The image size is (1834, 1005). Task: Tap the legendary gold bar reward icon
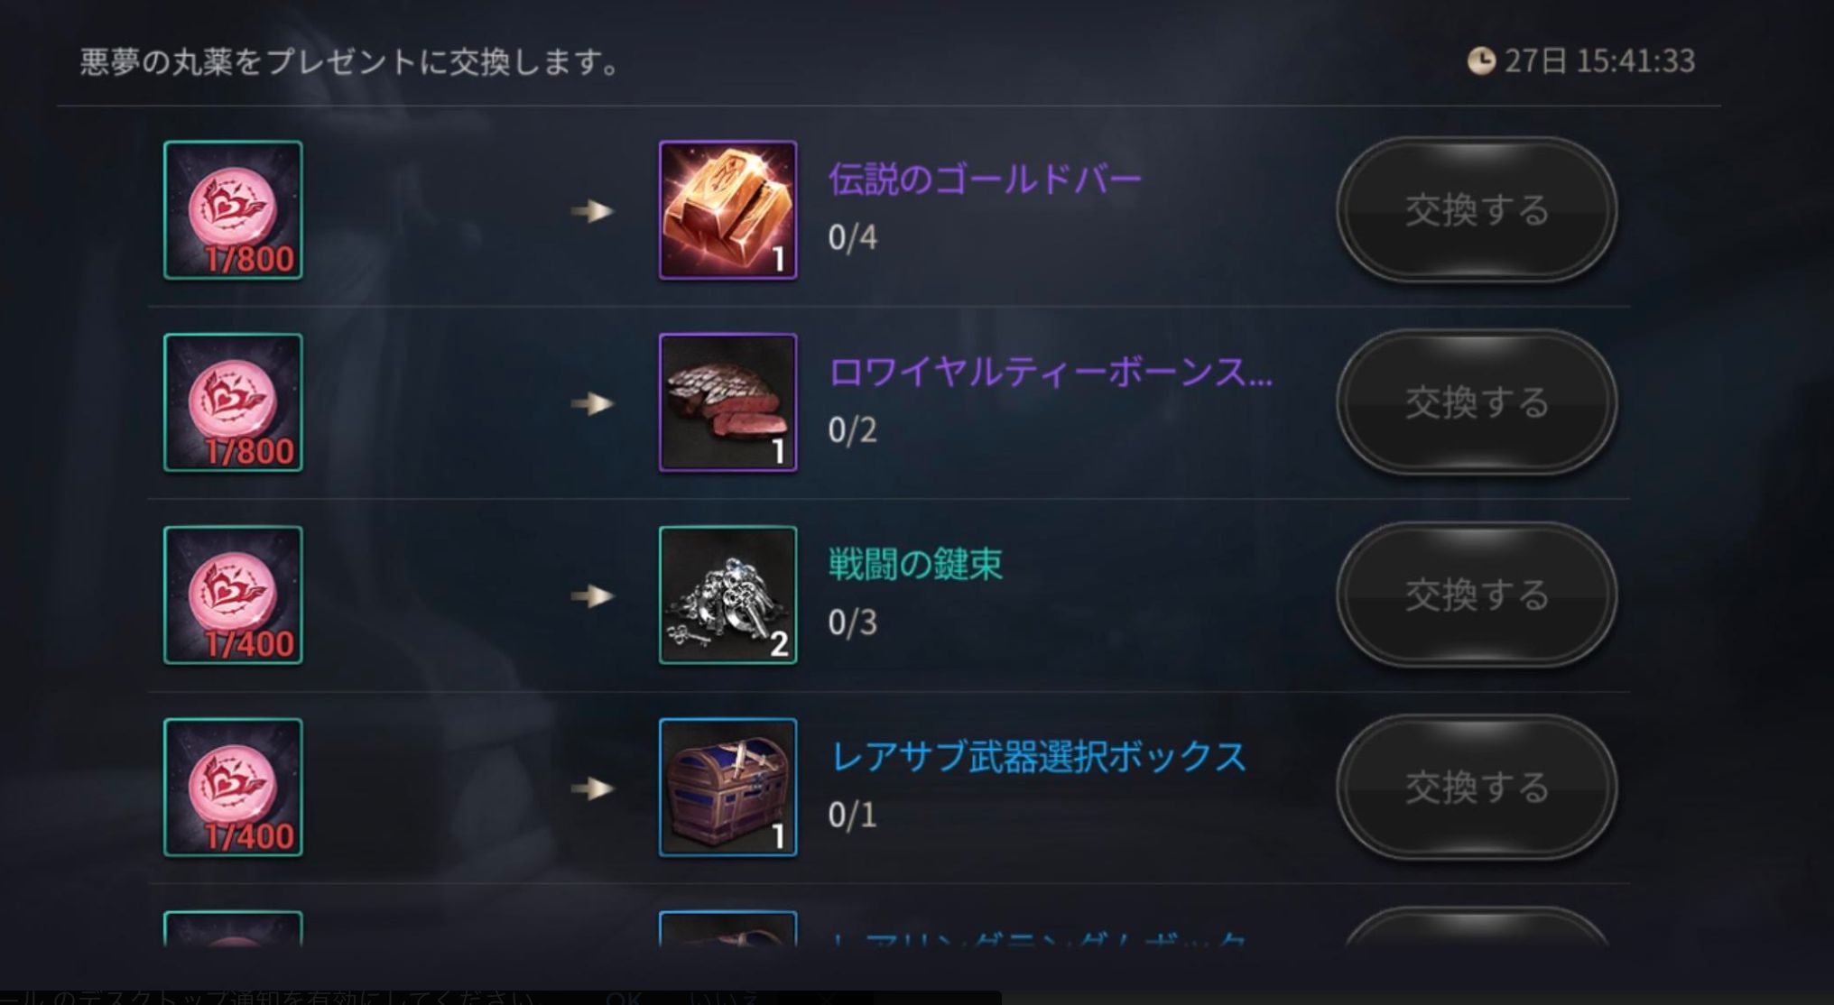727,210
